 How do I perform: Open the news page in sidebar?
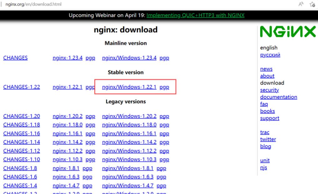pos(266,69)
